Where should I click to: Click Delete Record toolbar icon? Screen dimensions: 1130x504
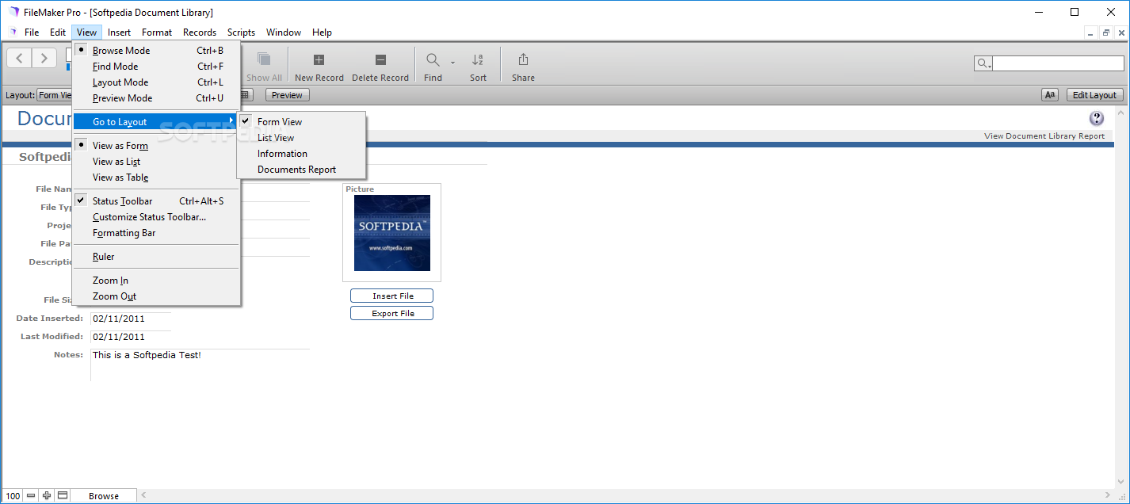coord(380,60)
